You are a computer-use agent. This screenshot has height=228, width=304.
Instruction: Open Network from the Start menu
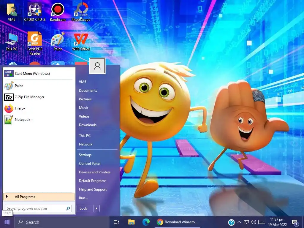click(85, 144)
